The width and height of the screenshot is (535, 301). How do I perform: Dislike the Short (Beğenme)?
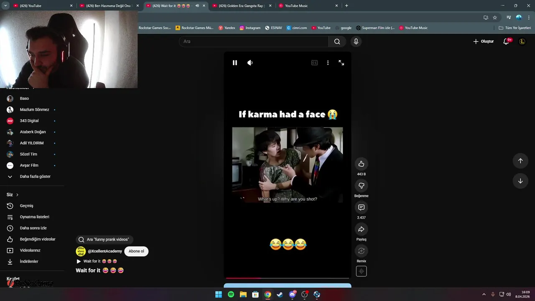[x=361, y=186]
